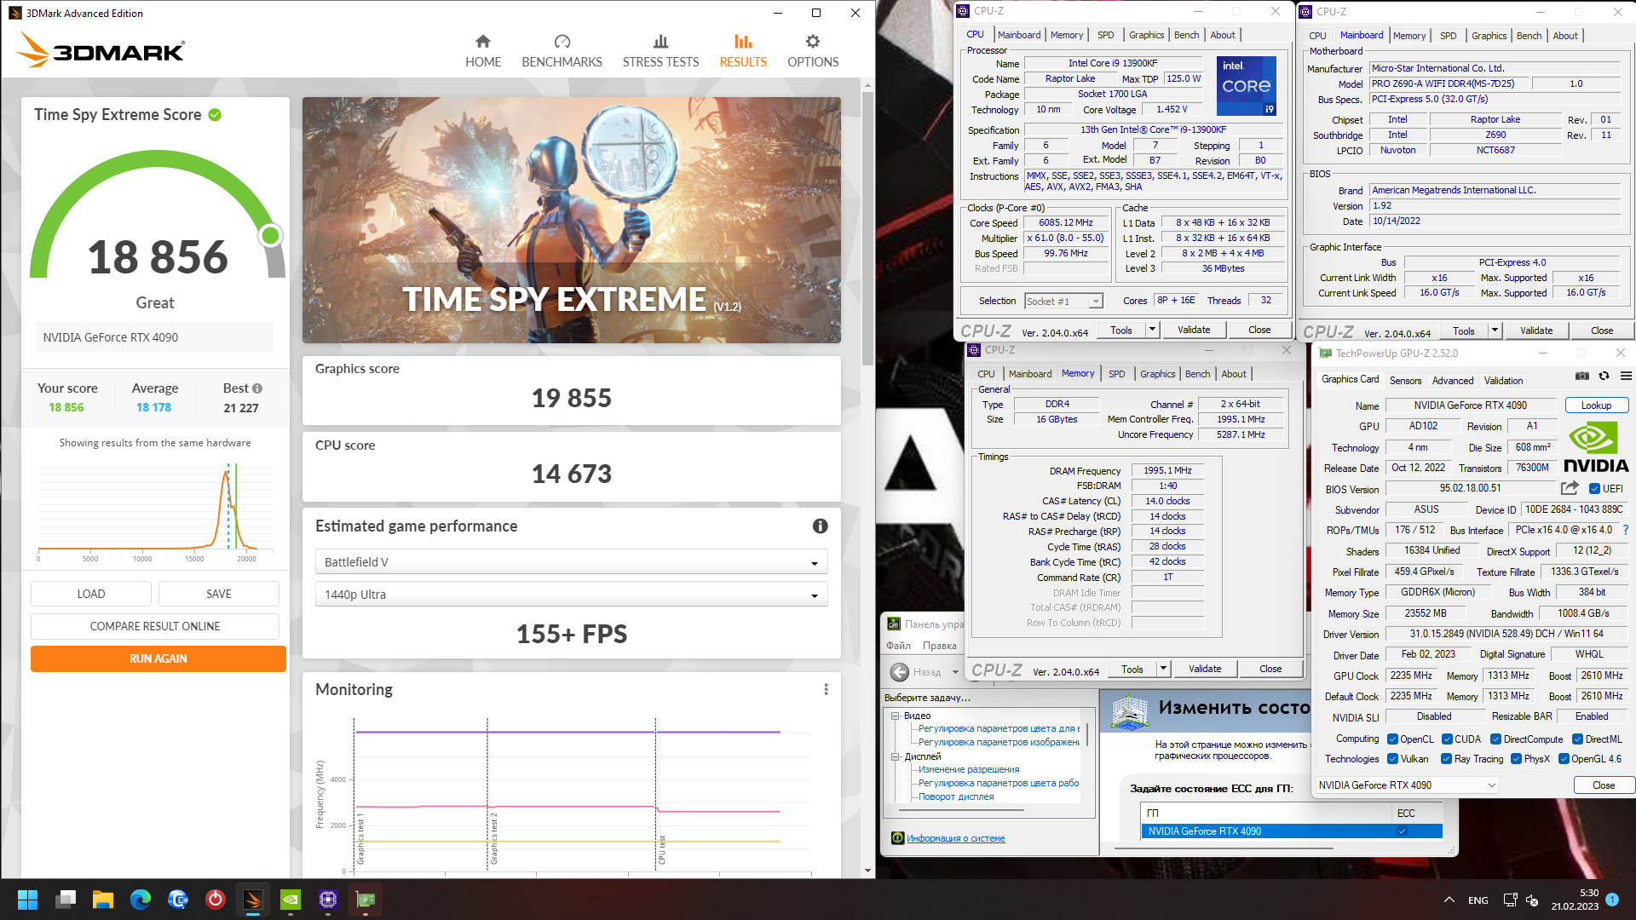Select the RESULTS tab in 3DMark
Image resolution: width=1636 pixels, height=920 pixels.
[x=742, y=51]
